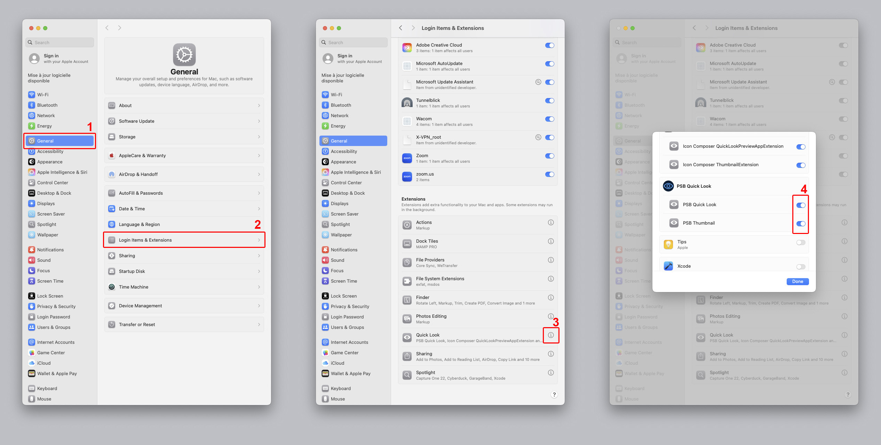Click the Tunnelblick app icon
This screenshot has height=445, width=881.
click(x=407, y=103)
